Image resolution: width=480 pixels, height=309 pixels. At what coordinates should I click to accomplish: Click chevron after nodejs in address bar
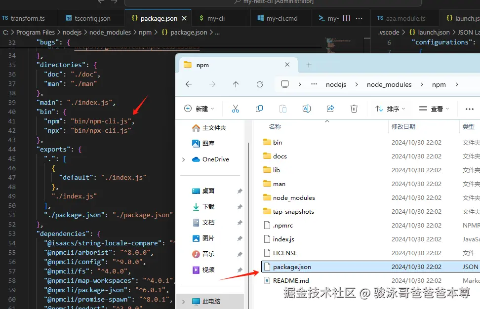(x=357, y=84)
